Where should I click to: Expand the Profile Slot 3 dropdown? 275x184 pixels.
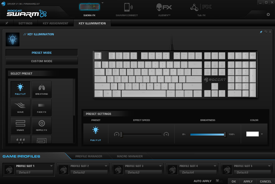coord(160,166)
